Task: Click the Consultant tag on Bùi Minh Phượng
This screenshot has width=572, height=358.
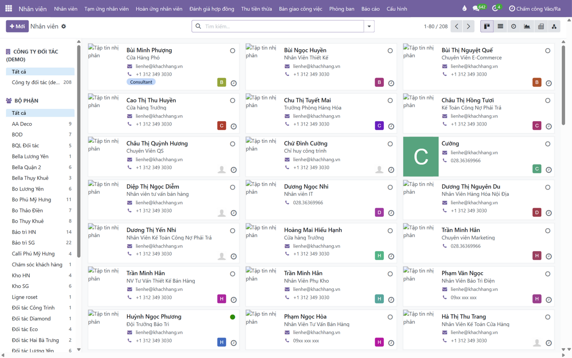Action: pos(141,82)
